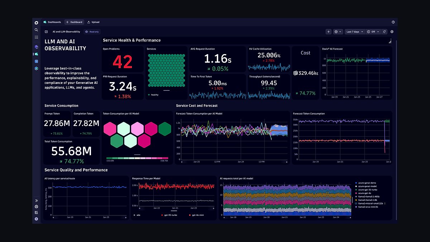
Task: Click the Service Quality and Performance heading
Action: [76, 170]
